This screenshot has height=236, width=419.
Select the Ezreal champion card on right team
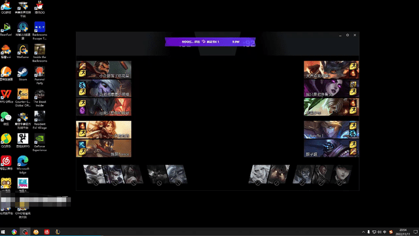pyautogui.click(x=331, y=129)
